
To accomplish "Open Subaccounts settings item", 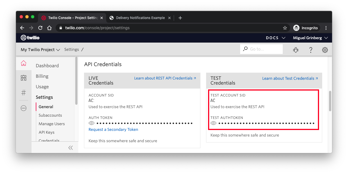I will click(x=50, y=115).
